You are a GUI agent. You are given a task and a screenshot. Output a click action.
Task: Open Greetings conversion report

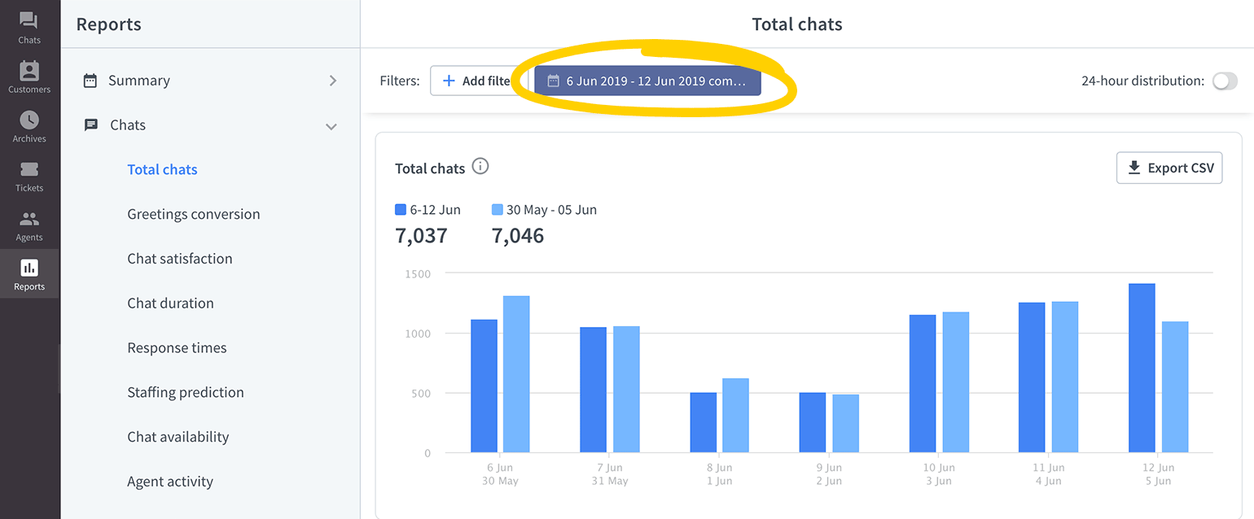(x=194, y=214)
